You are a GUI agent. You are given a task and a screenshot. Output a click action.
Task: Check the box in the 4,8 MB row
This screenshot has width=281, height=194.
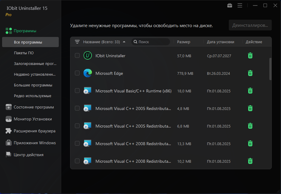pyautogui.click(x=77, y=108)
